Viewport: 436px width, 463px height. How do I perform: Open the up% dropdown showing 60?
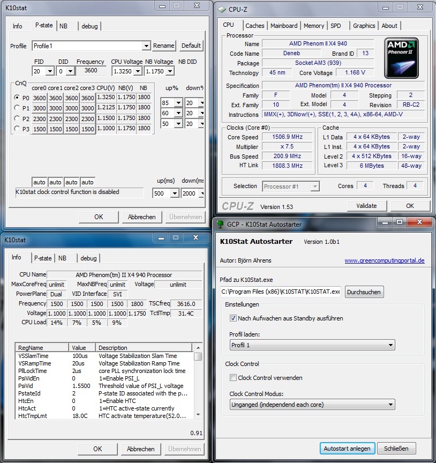[178, 113]
